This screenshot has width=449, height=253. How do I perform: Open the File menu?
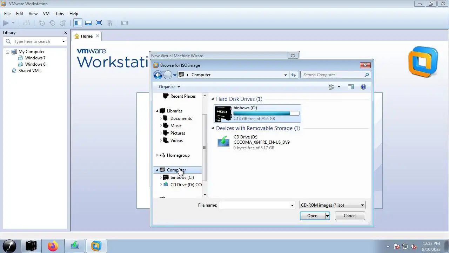(x=7, y=14)
